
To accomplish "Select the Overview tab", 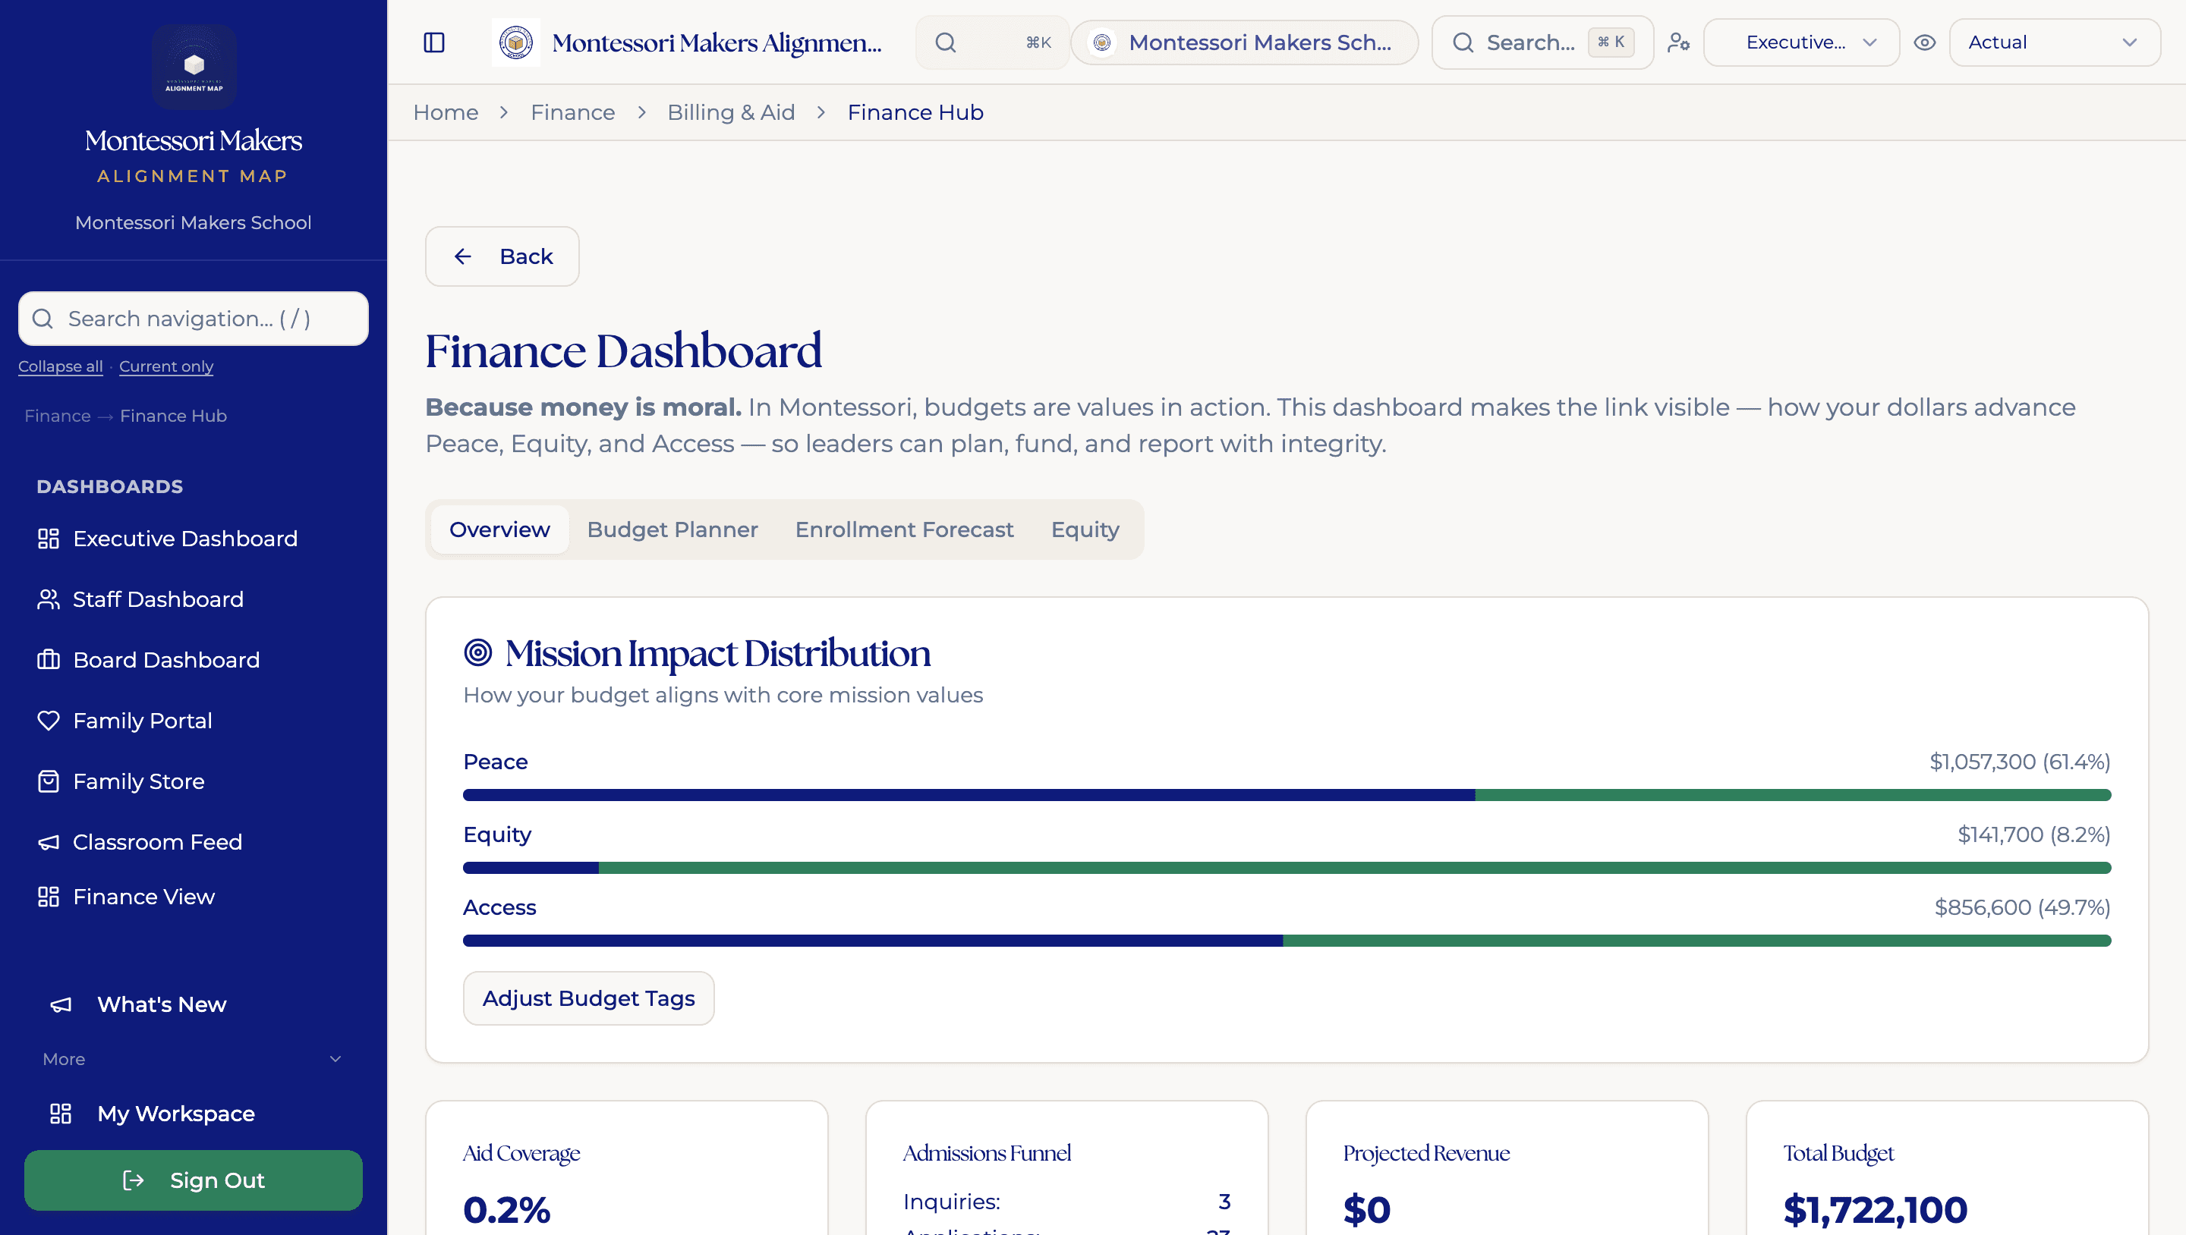I will (500, 530).
